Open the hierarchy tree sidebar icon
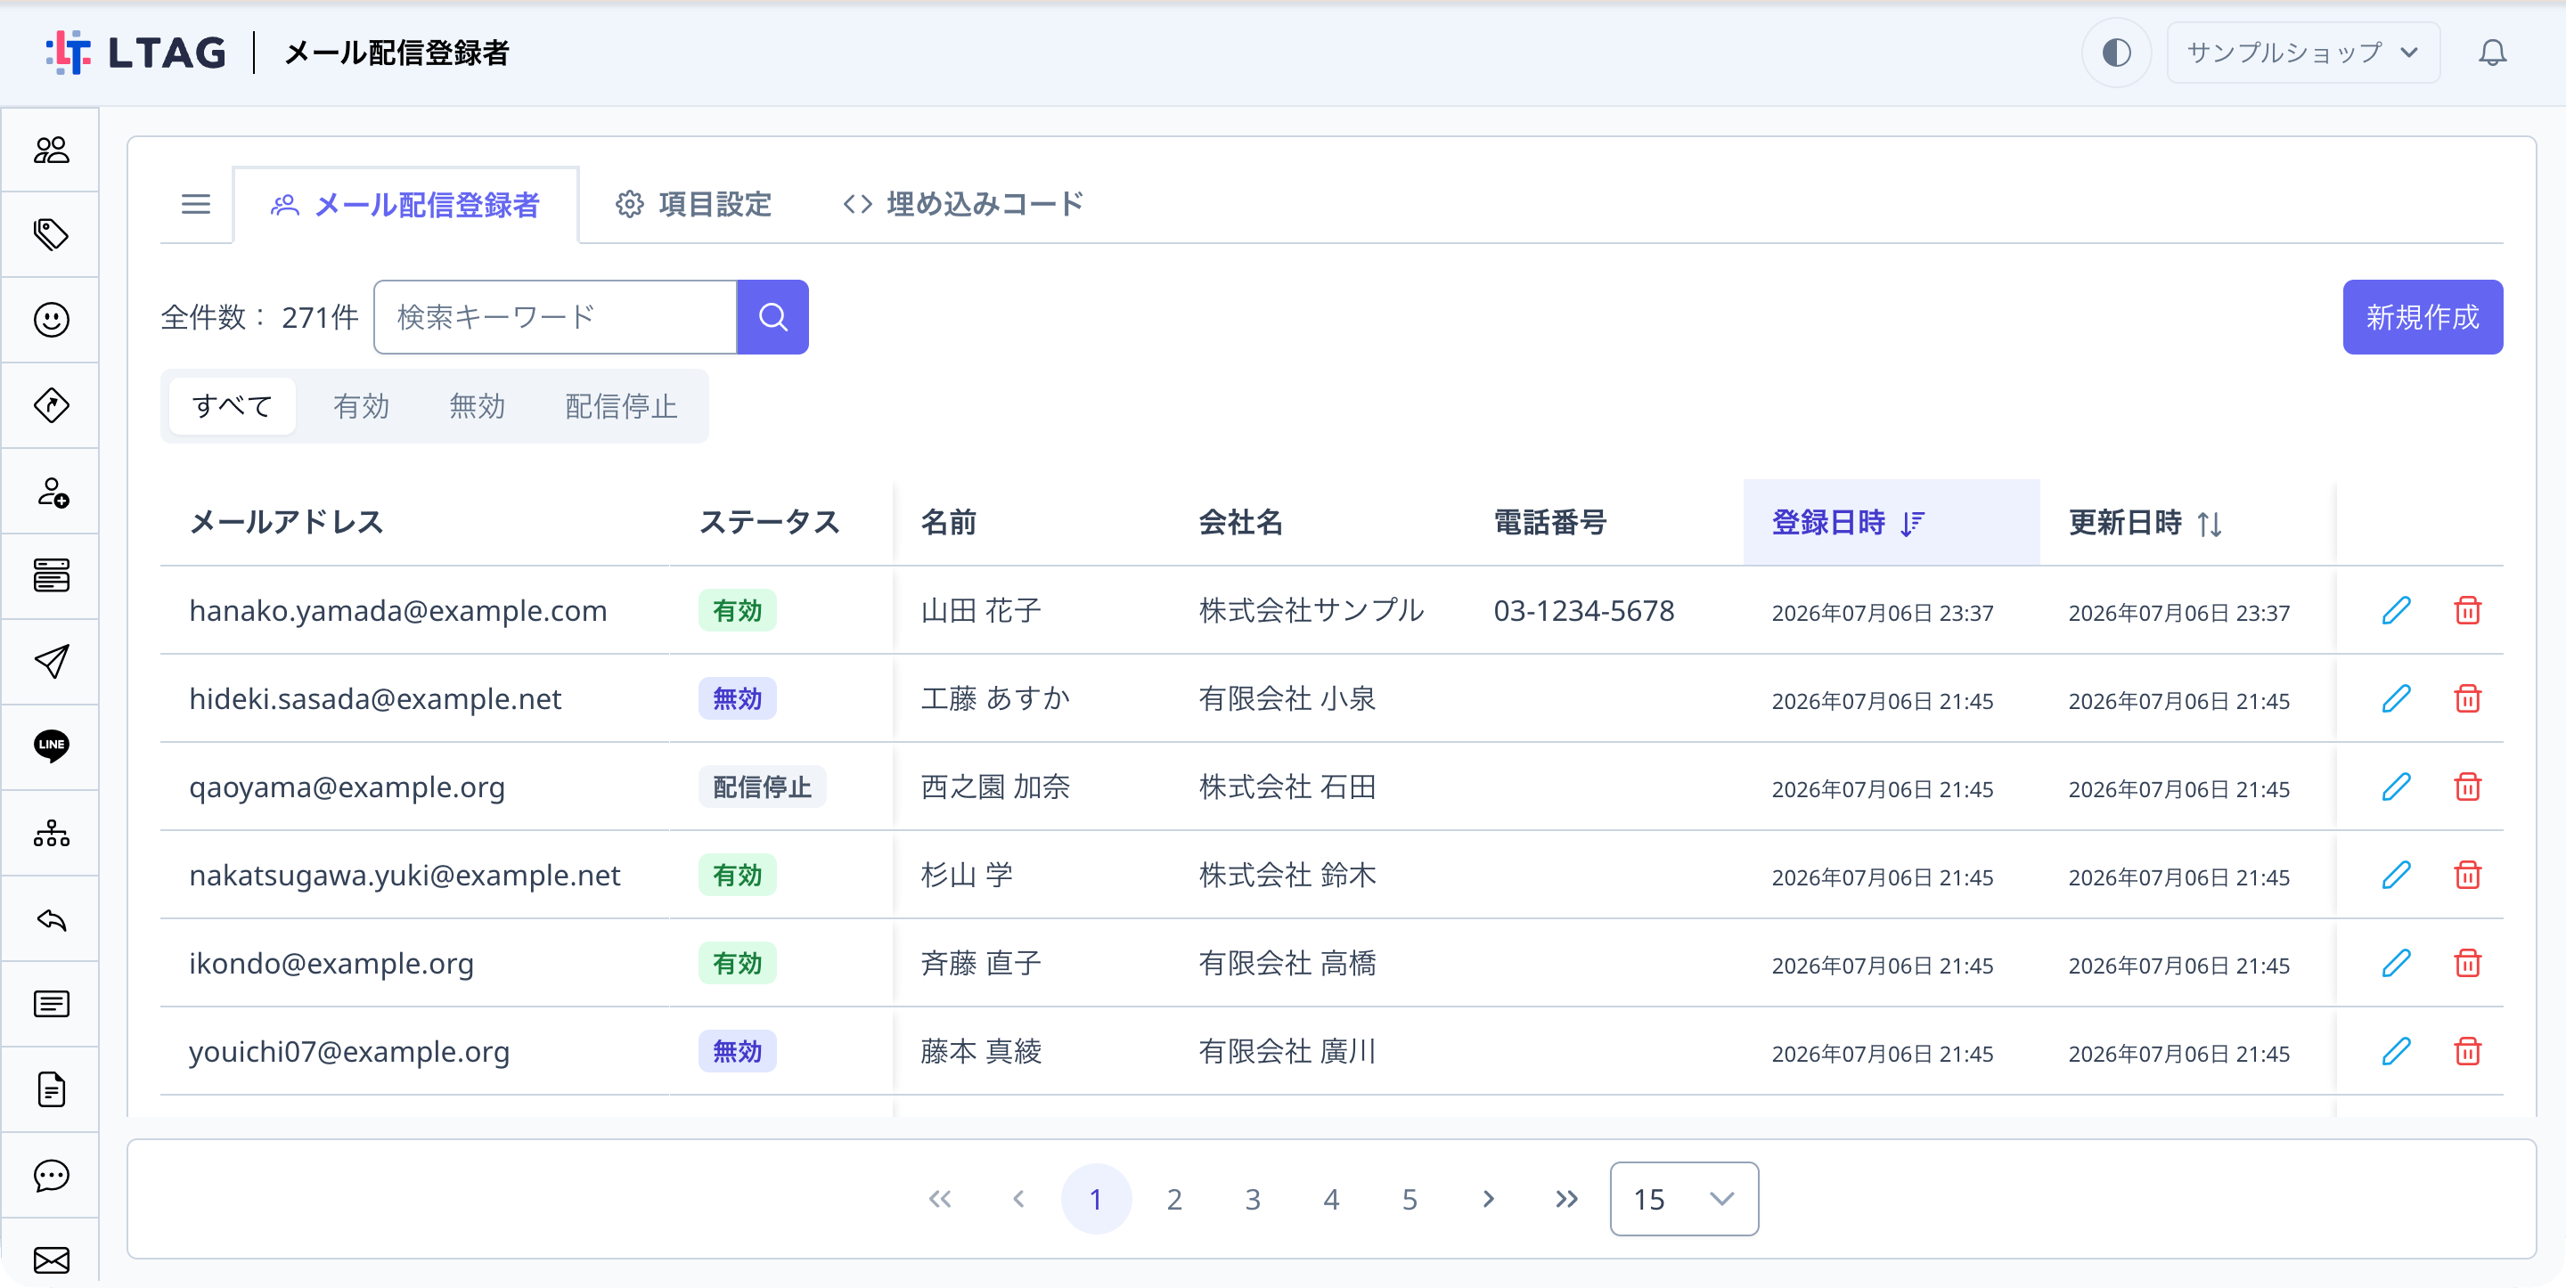Image resolution: width=2566 pixels, height=1288 pixels. coord(51,833)
